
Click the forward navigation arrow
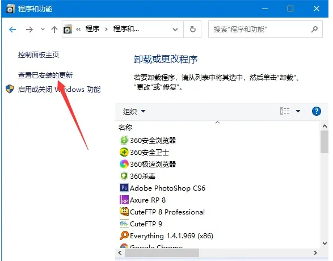click(29, 30)
